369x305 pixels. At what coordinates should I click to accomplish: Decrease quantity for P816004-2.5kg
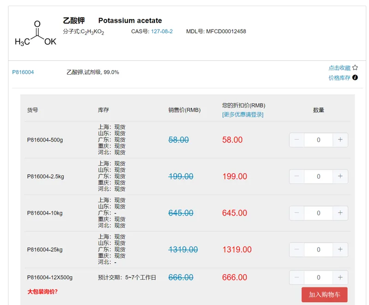coord(297,176)
